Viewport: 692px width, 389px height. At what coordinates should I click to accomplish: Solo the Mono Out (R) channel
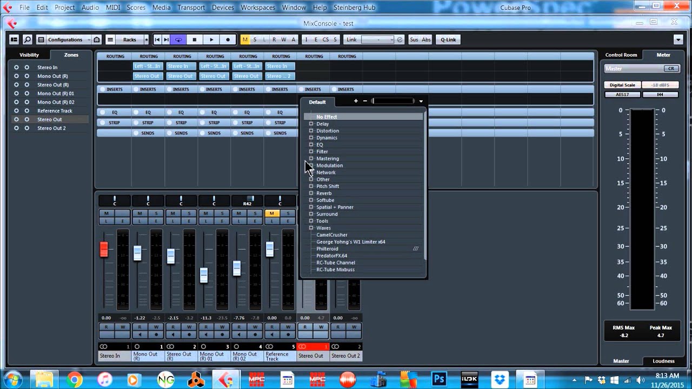pos(156,213)
